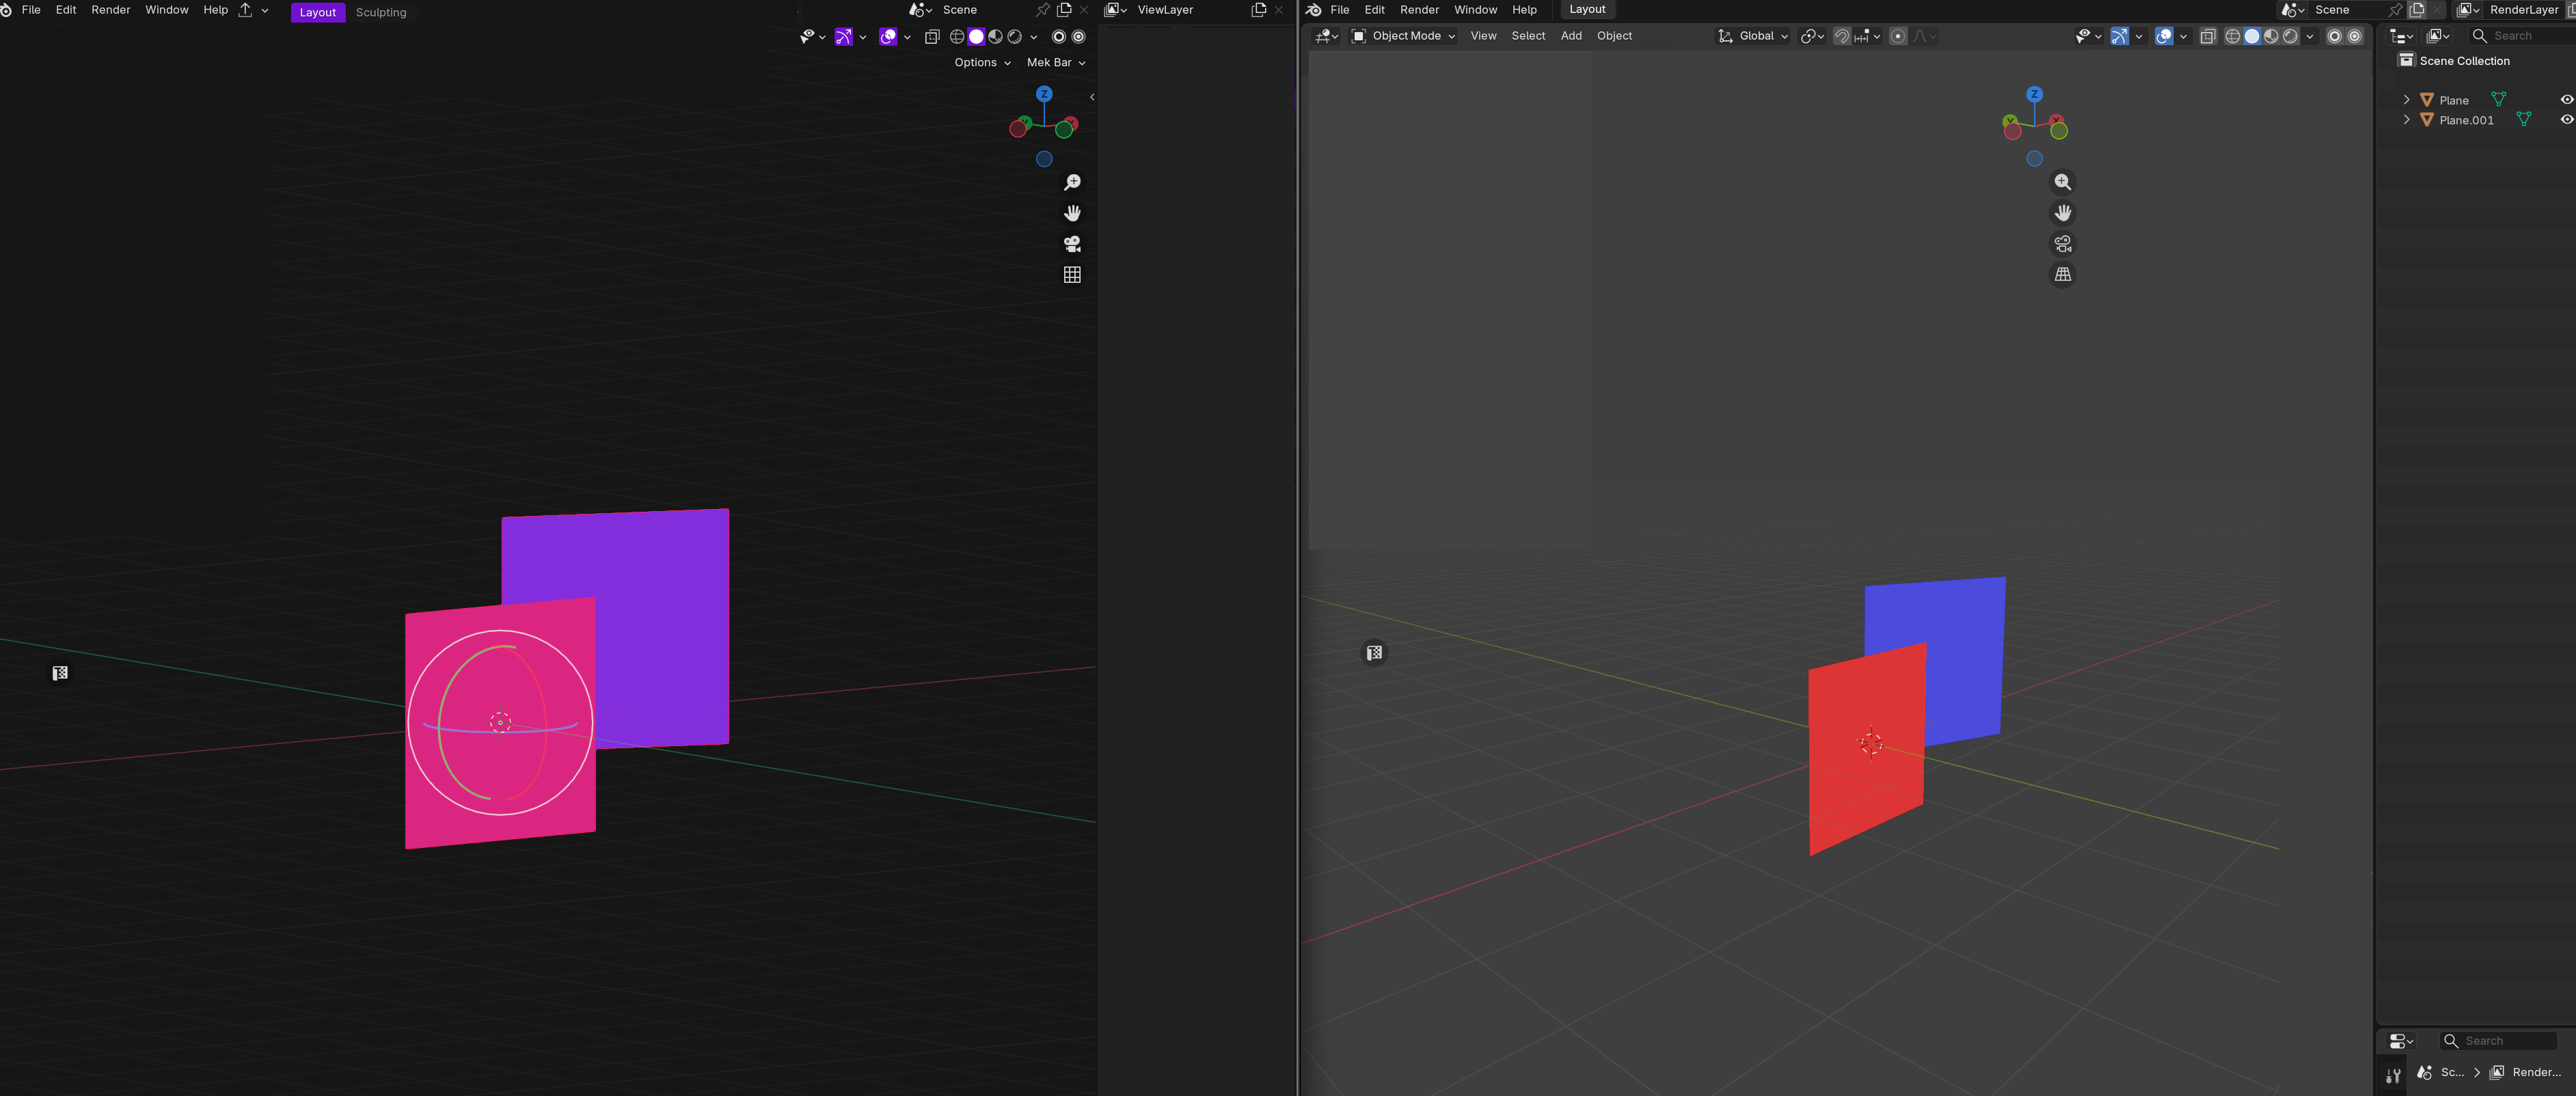2576x1096 pixels.
Task: Expand the Plane.001 tree item
Action: point(2406,120)
